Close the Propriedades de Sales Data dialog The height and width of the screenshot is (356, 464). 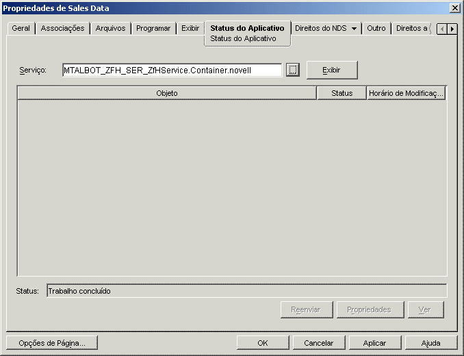454,8
